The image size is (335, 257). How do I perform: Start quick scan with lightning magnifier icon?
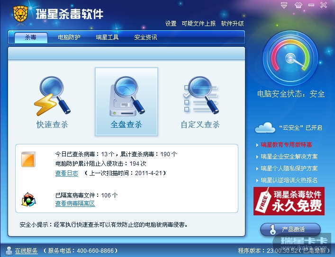coord(52,96)
